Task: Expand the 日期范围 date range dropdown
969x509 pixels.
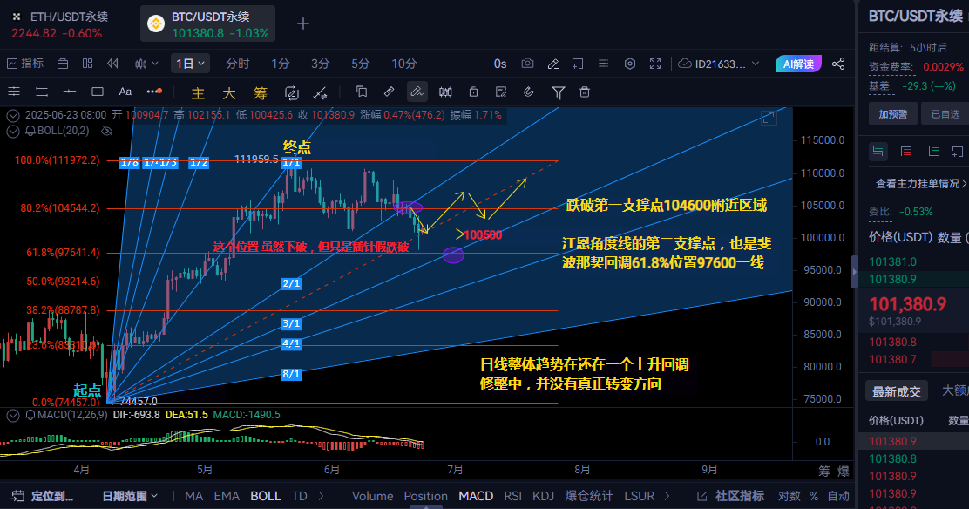Action: tap(130, 496)
